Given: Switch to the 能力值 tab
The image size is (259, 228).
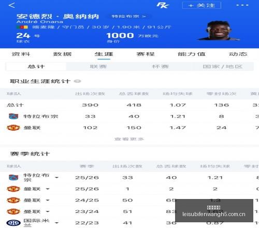Looking at the screenshot, I should pyautogui.click(x=192, y=54).
